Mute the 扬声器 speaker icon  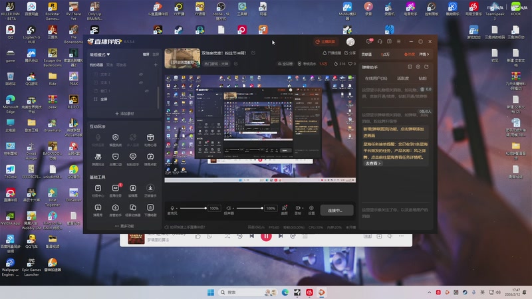(x=229, y=208)
